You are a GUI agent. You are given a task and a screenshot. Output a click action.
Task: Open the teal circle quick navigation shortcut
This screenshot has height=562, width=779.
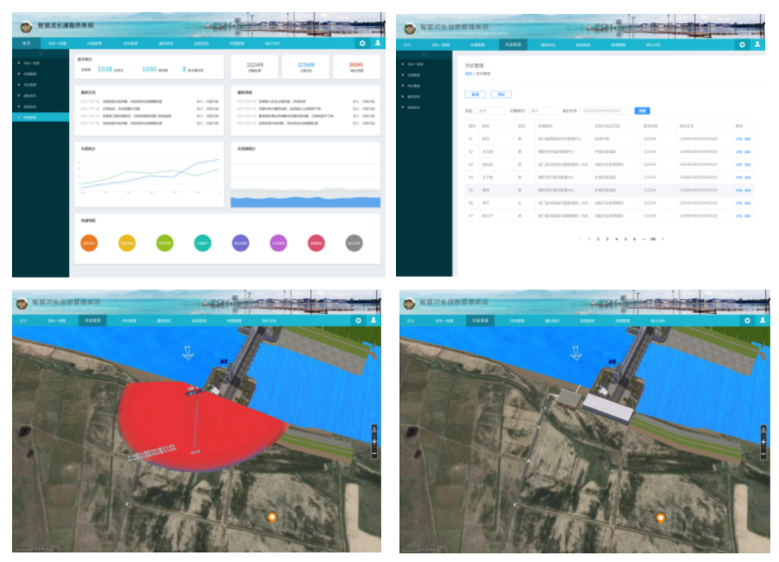(202, 244)
